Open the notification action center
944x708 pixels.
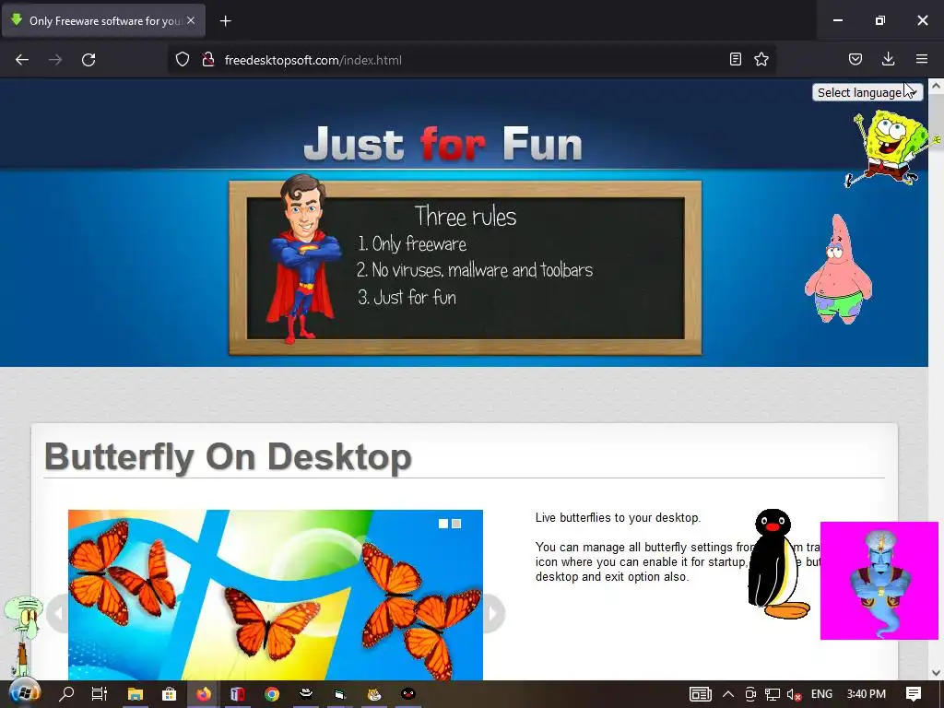pos(914,694)
